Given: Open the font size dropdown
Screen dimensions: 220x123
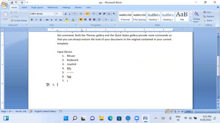Looking at the screenshot, I should (x=62, y=14).
